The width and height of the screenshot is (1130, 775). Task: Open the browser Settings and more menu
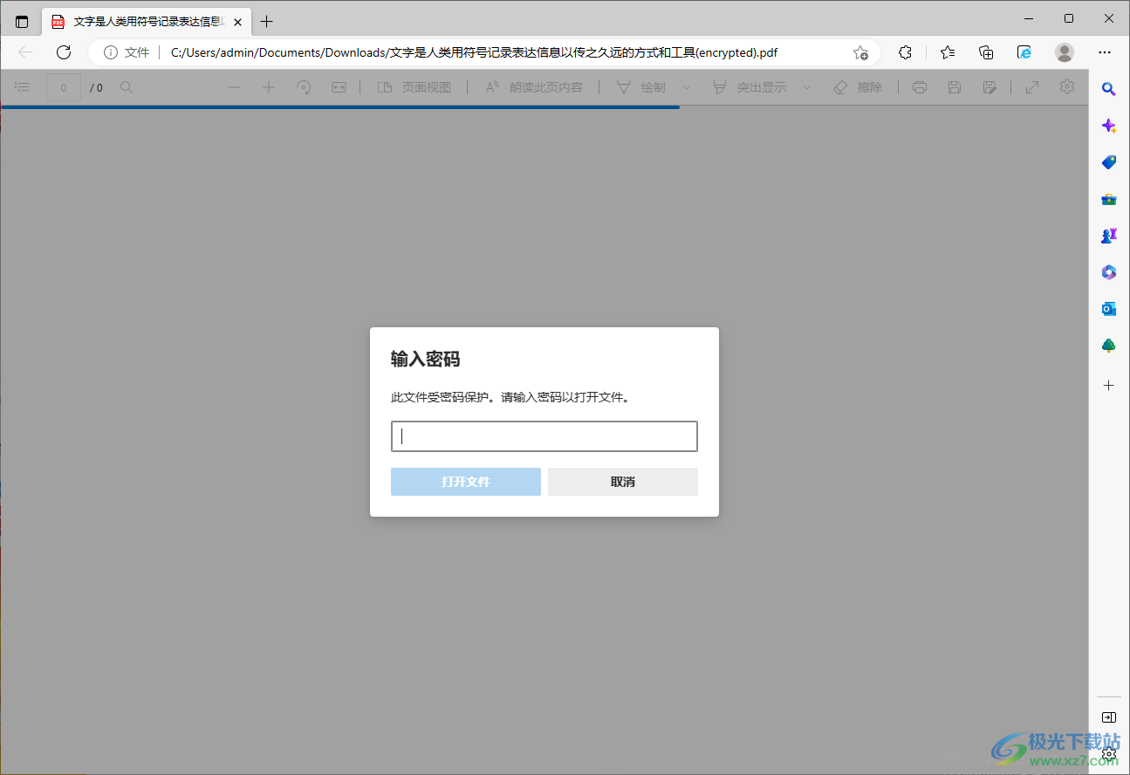pyautogui.click(x=1105, y=52)
